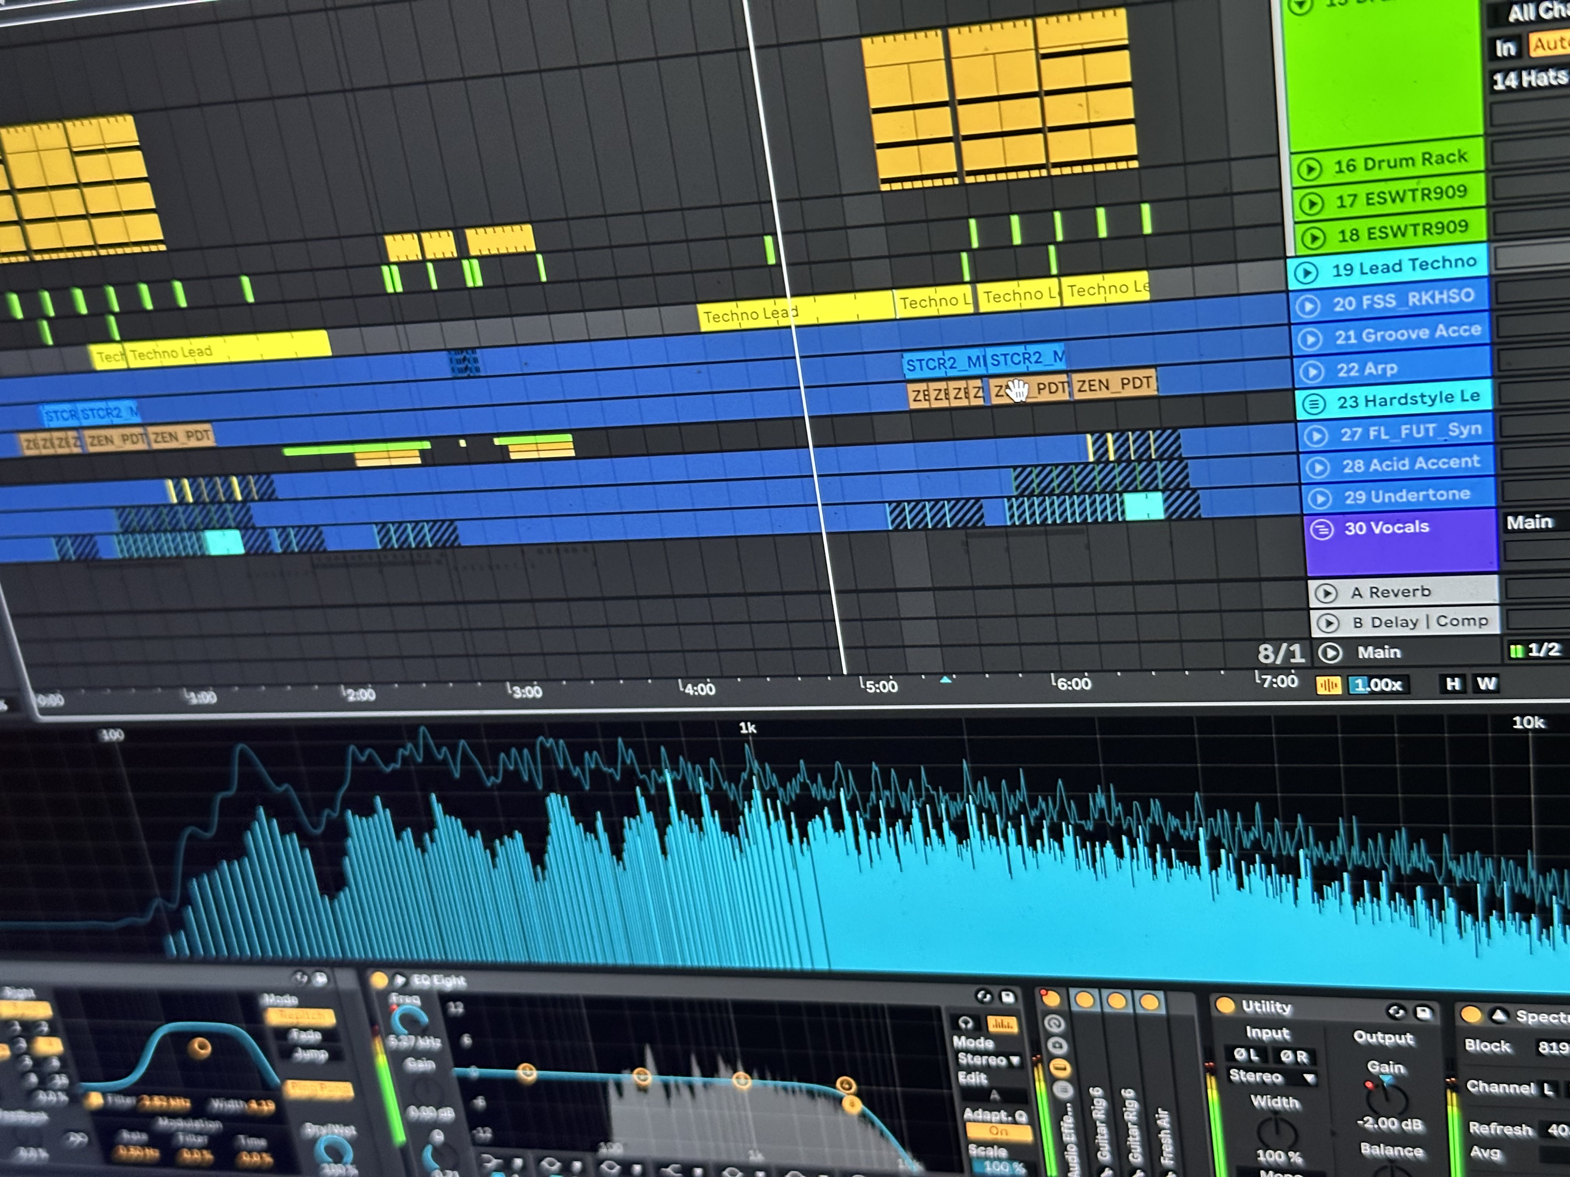
Task: Click the W optimize width button
Action: (1486, 683)
